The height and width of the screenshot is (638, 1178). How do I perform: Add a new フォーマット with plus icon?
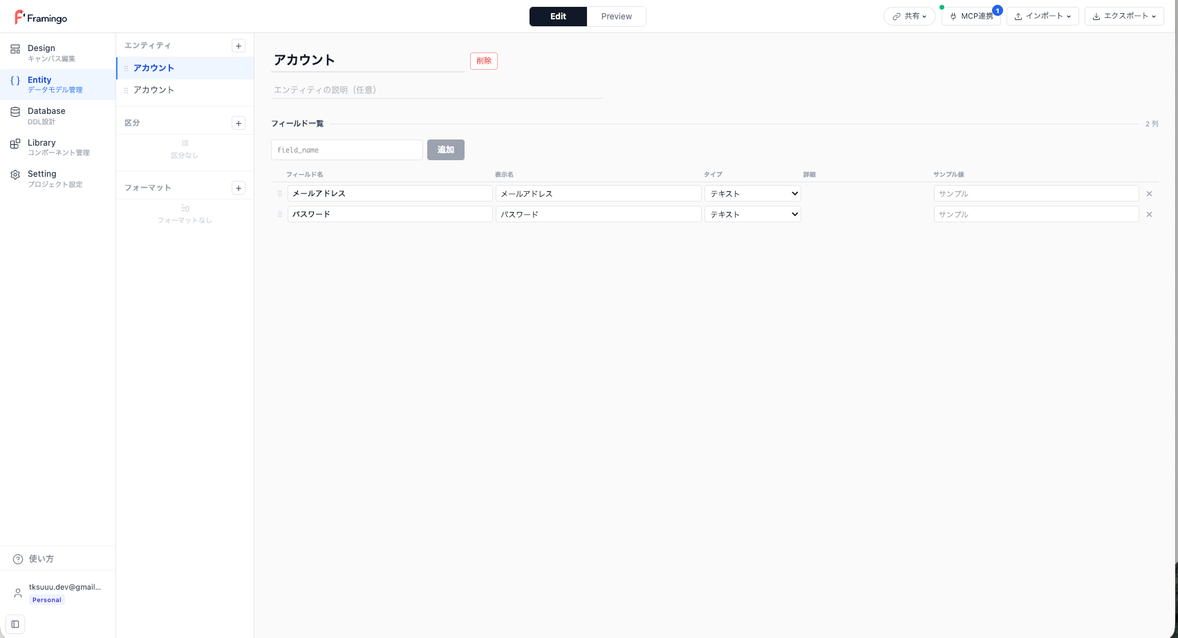(x=239, y=188)
